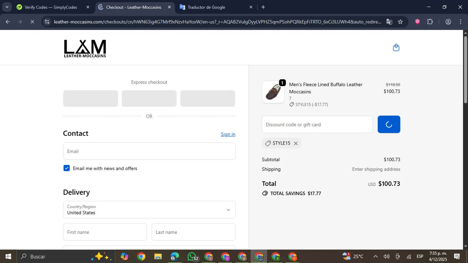
Task: Click the address bar URL
Action: (x=217, y=22)
